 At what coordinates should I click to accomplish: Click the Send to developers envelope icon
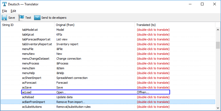pyautogui.click(x=37, y=18)
